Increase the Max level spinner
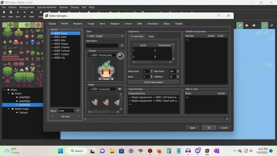The width and height of the screenshot is (277, 156). (x=178, y=70)
